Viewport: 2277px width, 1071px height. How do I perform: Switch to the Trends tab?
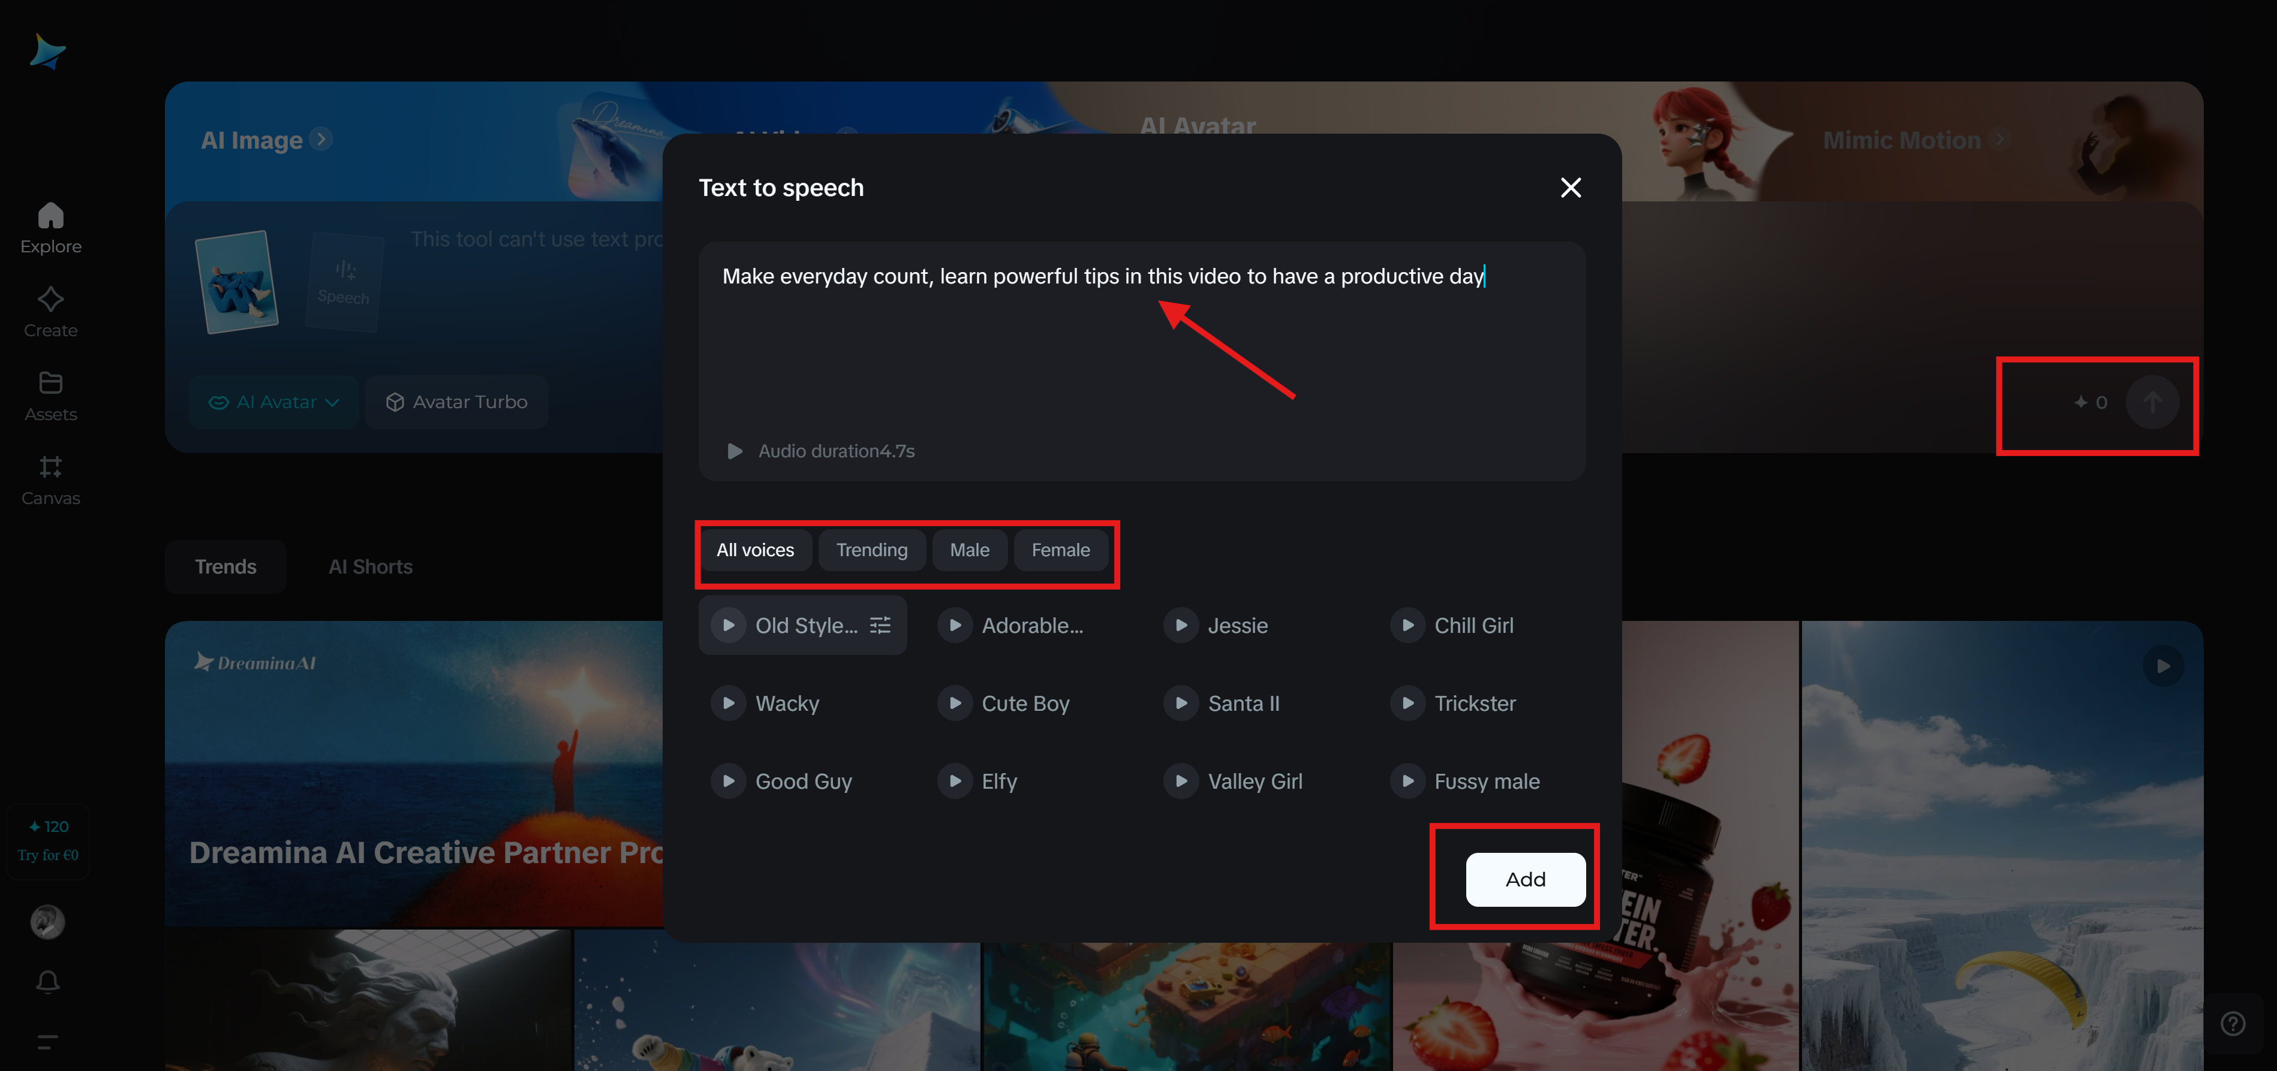(x=225, y=566)
